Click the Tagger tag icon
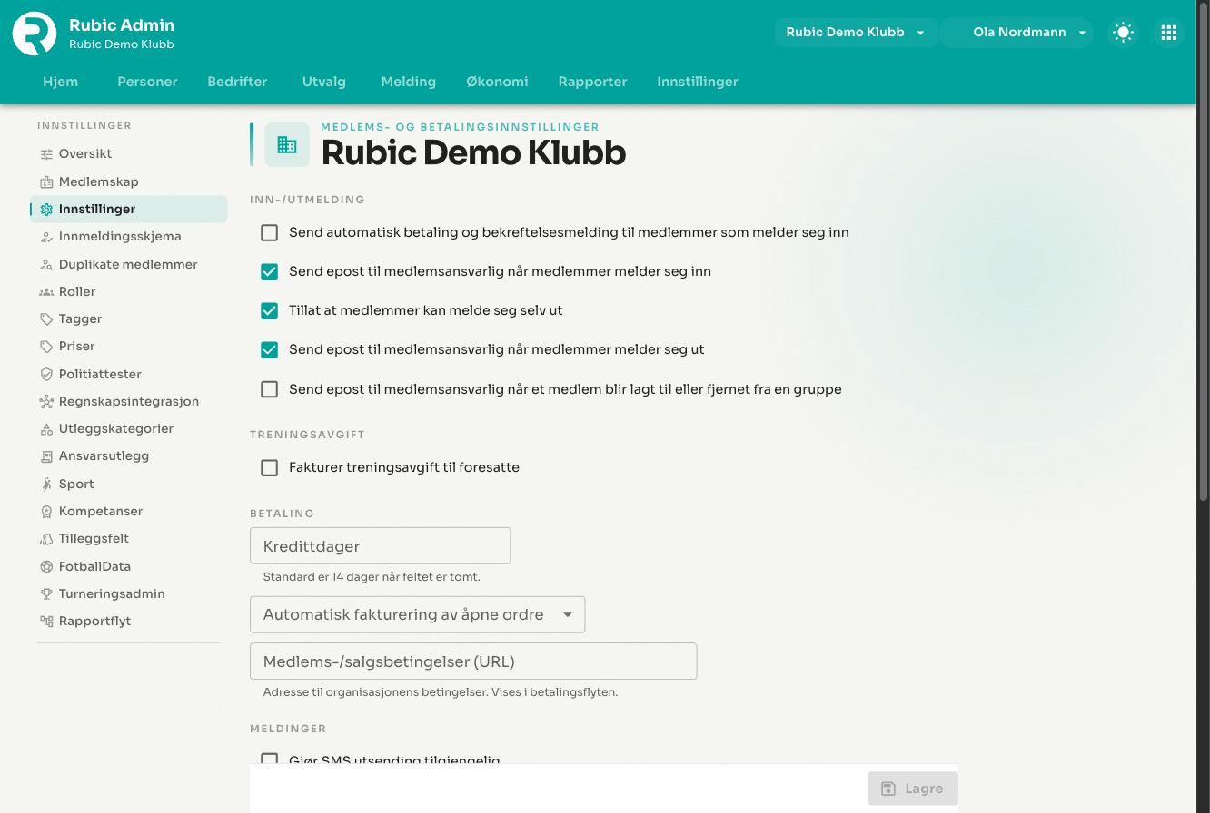This screenshot has height=813, width=1210. [46, 319]
